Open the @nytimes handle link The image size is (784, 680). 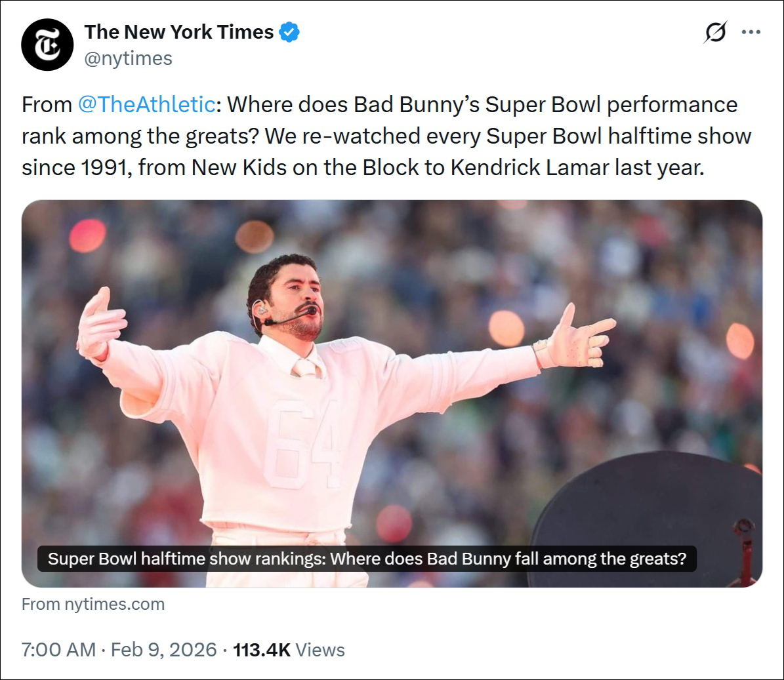point(128,58)
